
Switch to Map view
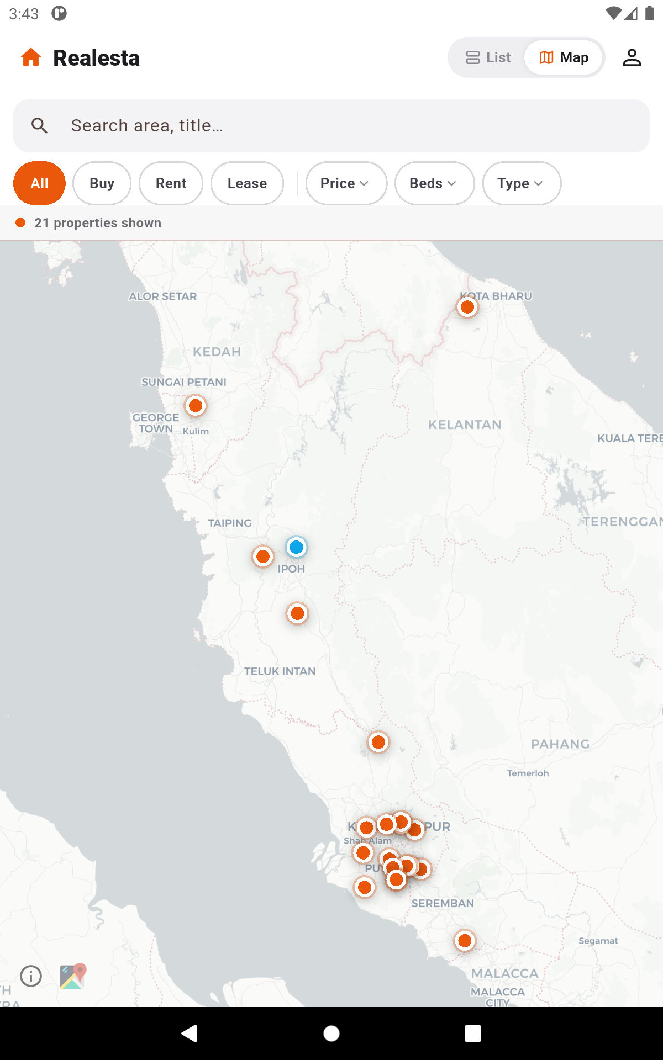point(564,57)
